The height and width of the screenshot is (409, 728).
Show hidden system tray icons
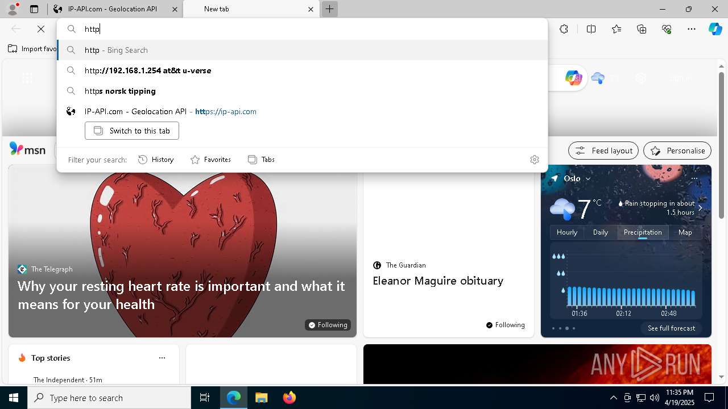click(613, 398)
